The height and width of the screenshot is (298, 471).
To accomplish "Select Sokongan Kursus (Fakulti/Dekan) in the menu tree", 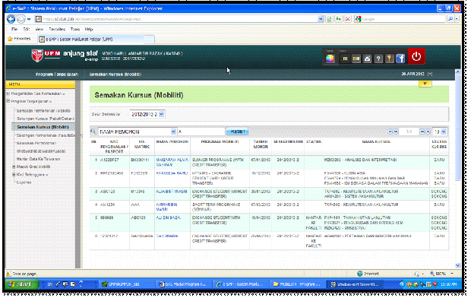I will click(x=46, y=119).
